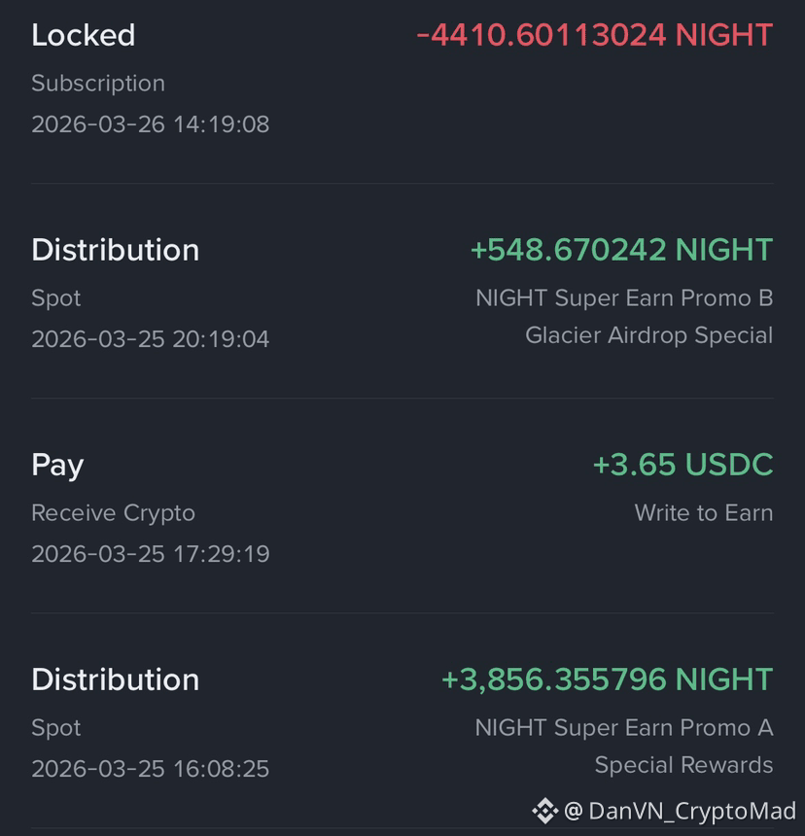
Task: Click the 2026-03-25 17:29:19 timestamp
Action: tap(151, 554)
